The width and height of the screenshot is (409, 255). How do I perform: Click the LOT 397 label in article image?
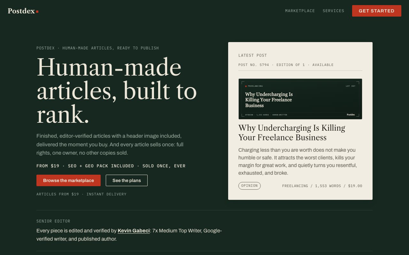click(351, 86)
